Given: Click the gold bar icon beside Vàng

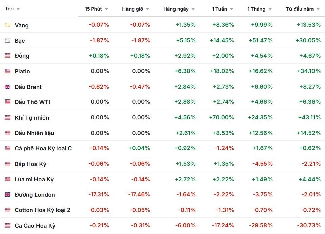Looking at the screenshot, I should tap(7, 25).
